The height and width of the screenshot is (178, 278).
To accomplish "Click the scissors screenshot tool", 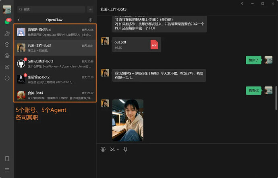I will [112, 149].
